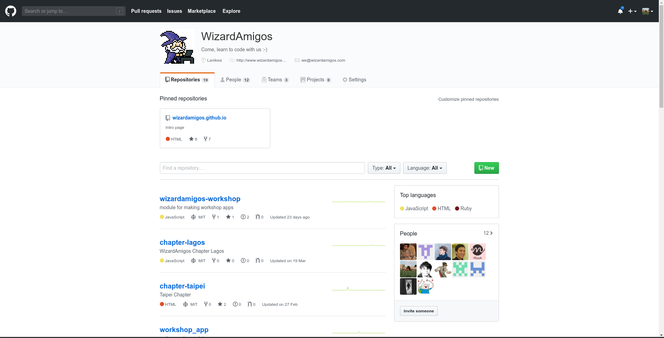Click the Finn cartoon member avatar
The height and width of the screenshot is (338, 664).
[426, 286]
